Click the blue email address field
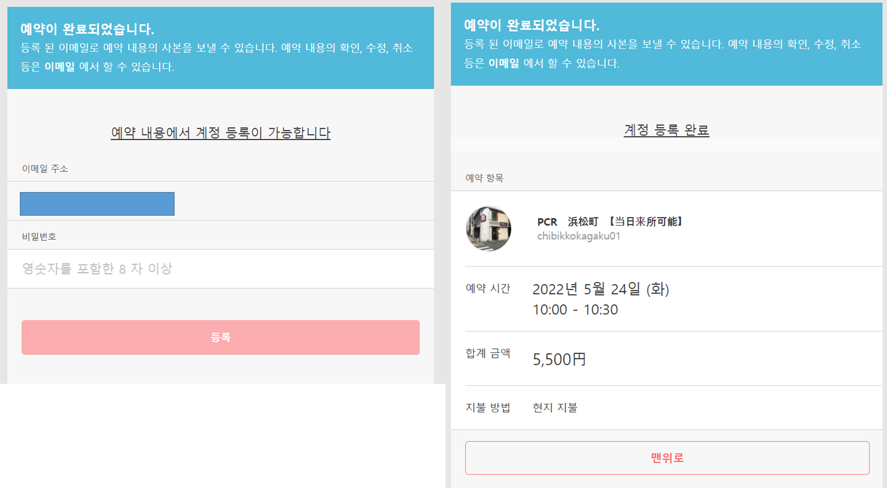 97,204
